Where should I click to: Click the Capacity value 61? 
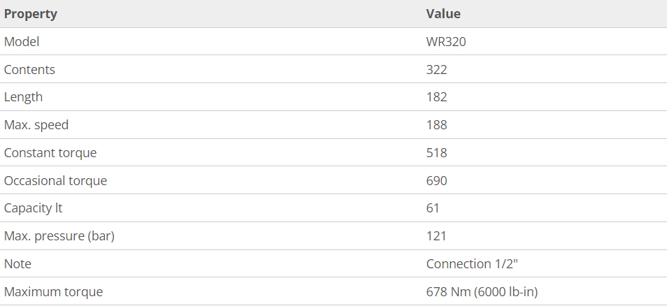point(433,208)
